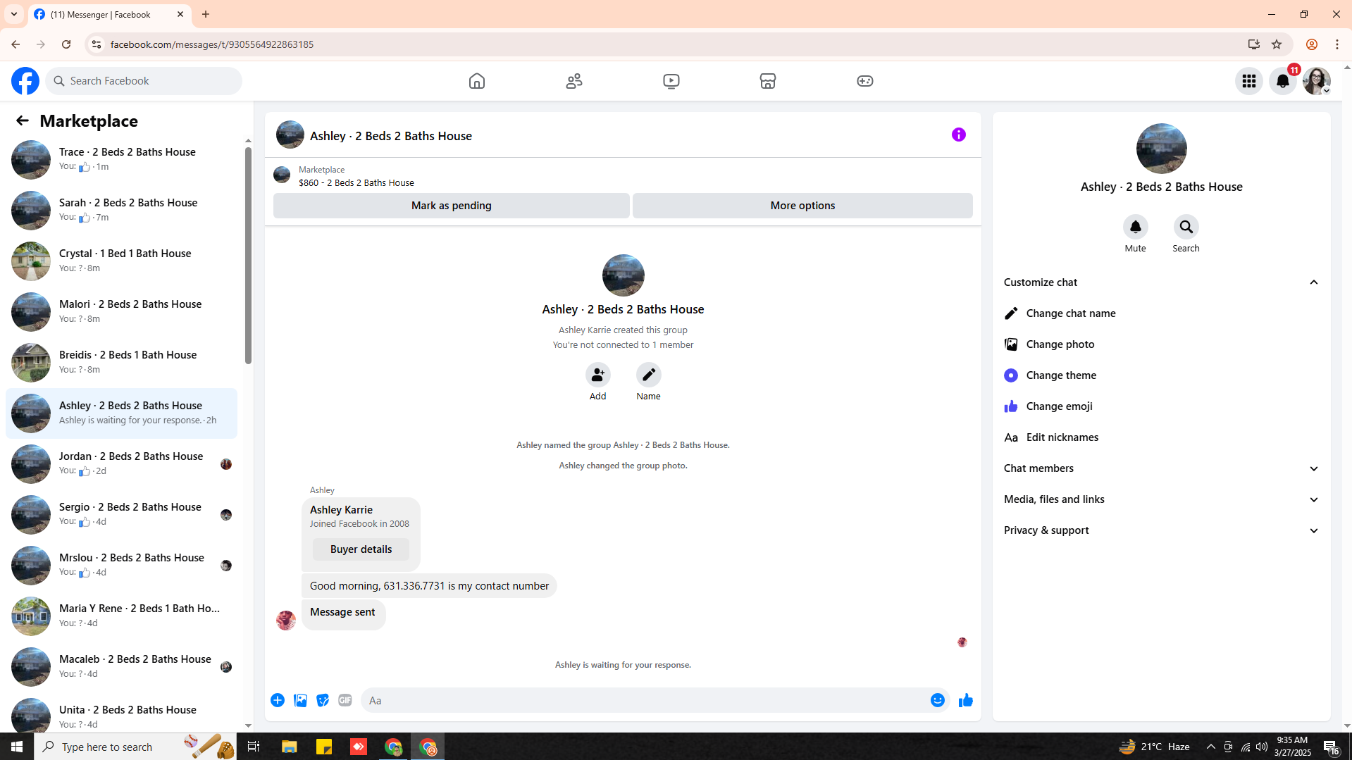Open the account profile menu
This screenshot has height=760, width=1352.
[1317, 81]
